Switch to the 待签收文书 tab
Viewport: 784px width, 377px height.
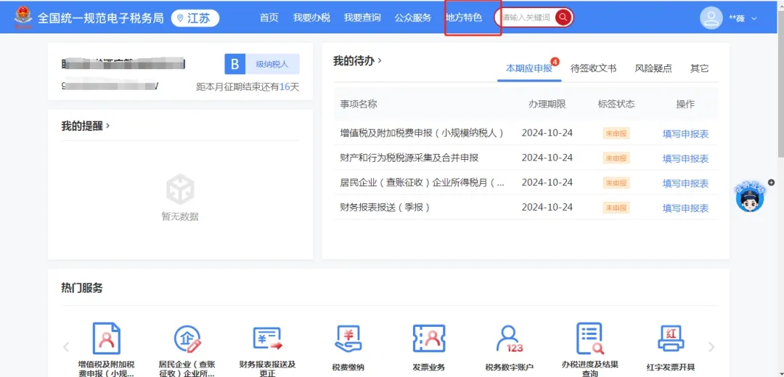pos(593,68)
